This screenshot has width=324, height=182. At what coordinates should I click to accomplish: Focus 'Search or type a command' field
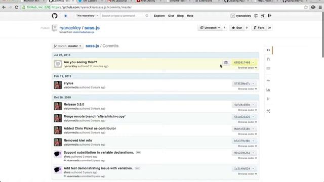coord(125,16)
